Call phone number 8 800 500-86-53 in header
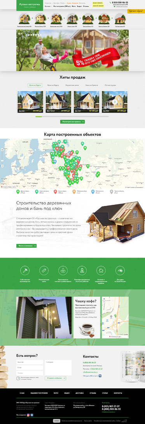The image size is (145, 424). (x=120, y=2)
